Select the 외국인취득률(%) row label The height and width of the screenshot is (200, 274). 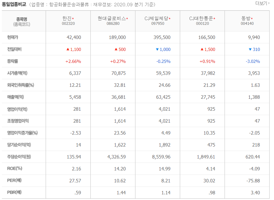click(20, 85)
